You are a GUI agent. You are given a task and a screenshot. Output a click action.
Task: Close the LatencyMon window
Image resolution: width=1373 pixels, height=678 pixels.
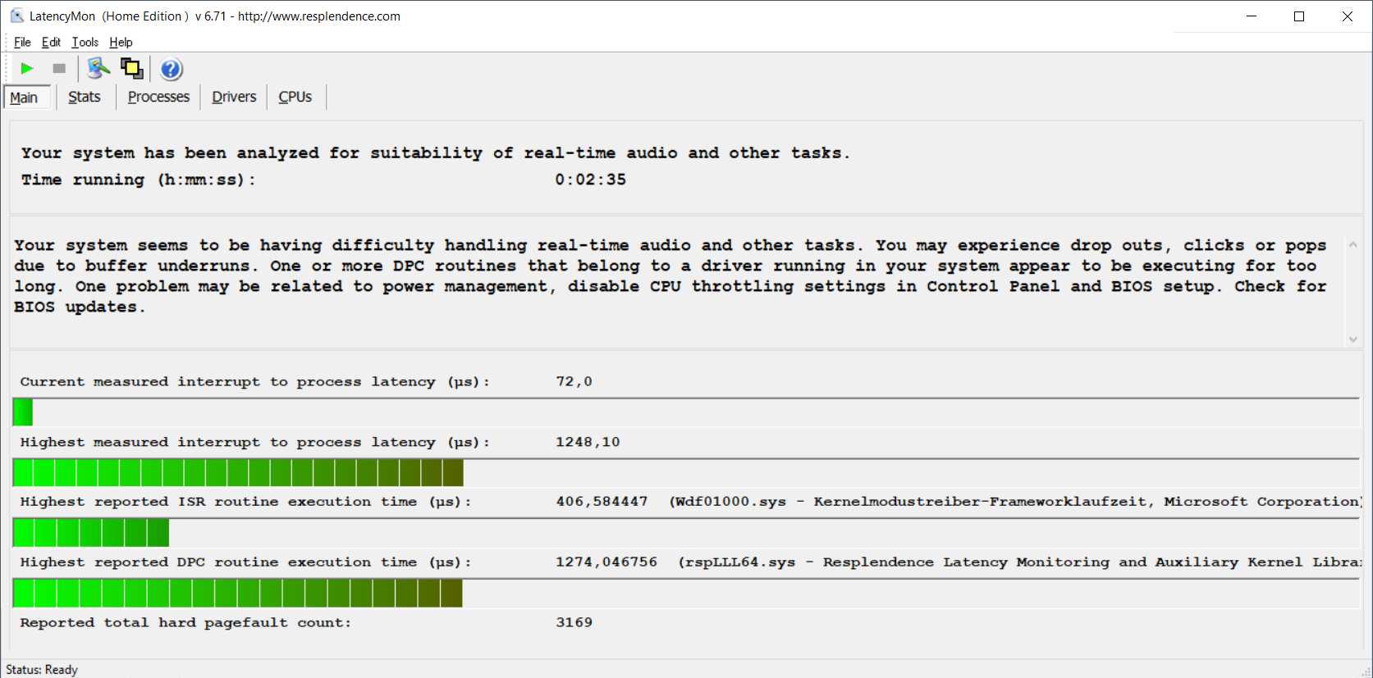[x=1348, y=16]
